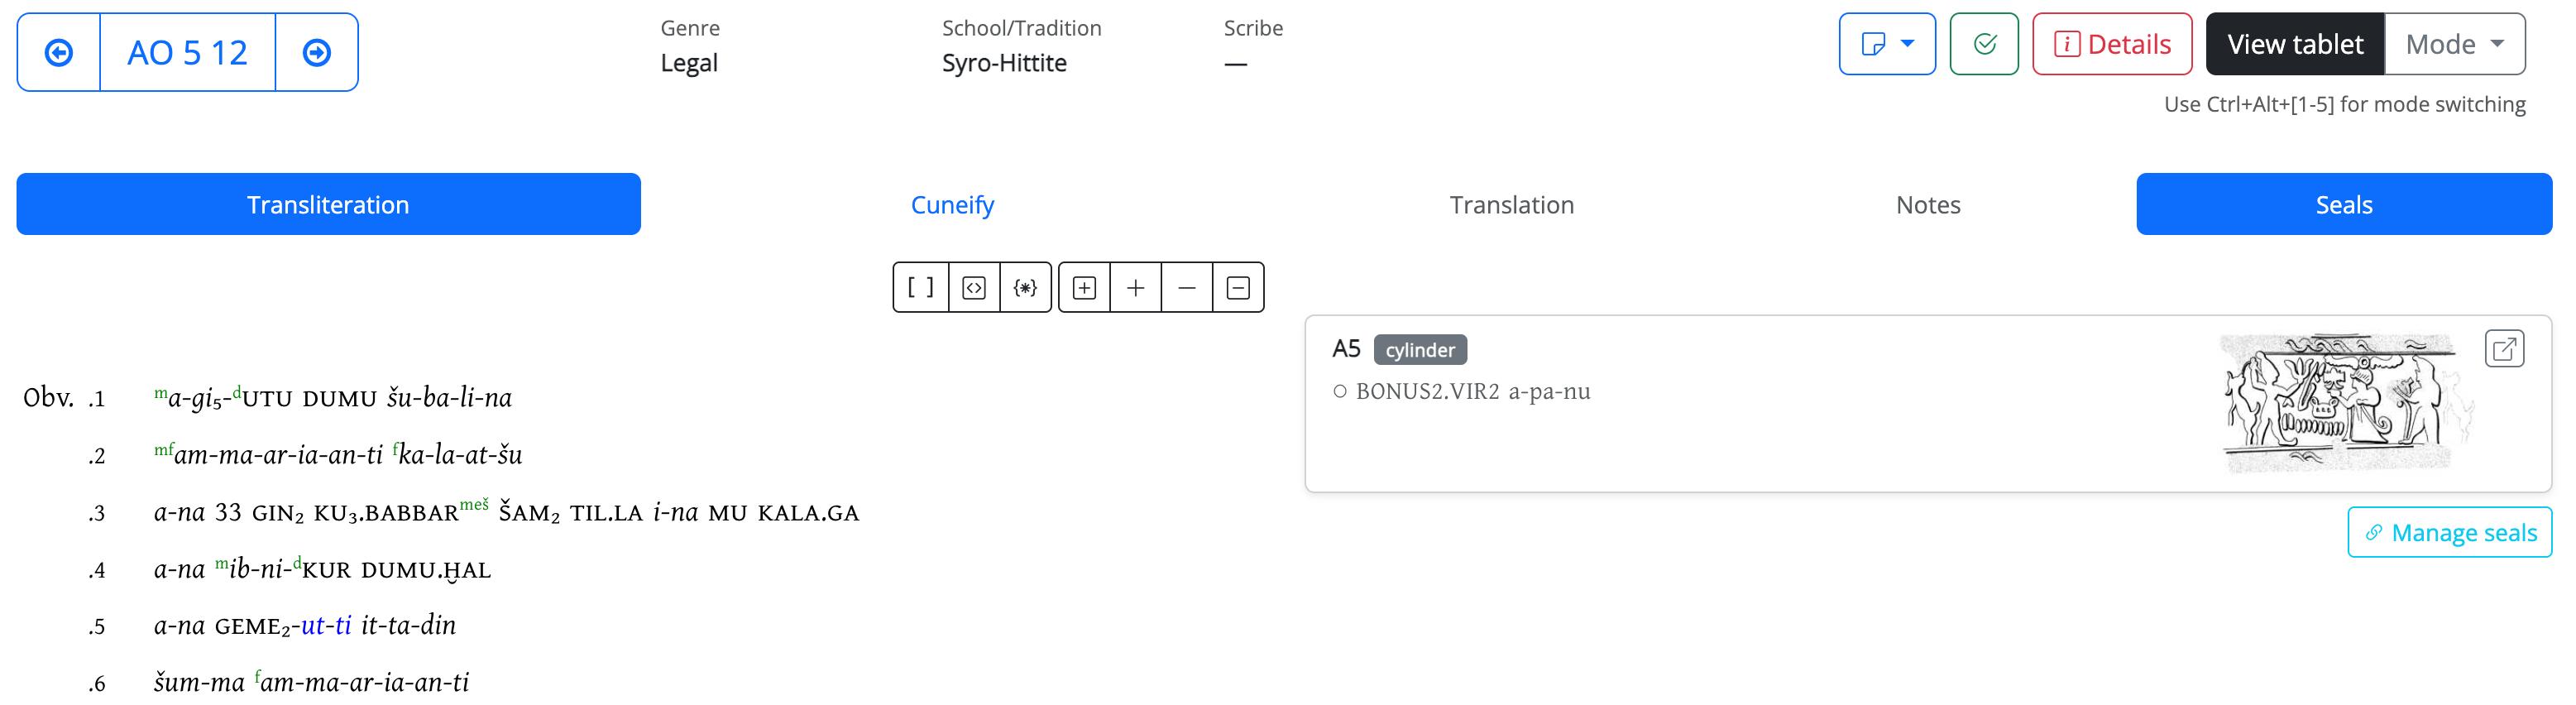Go to next tablet with right arrow
Viewport: 2576px width, 705px height.
tap(317, 53)
